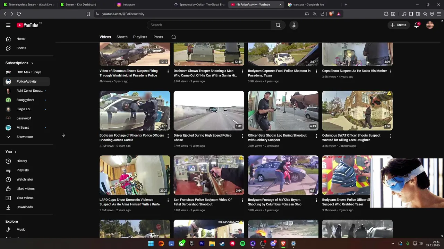Reload the page in browser toolbar

point(19,14)
